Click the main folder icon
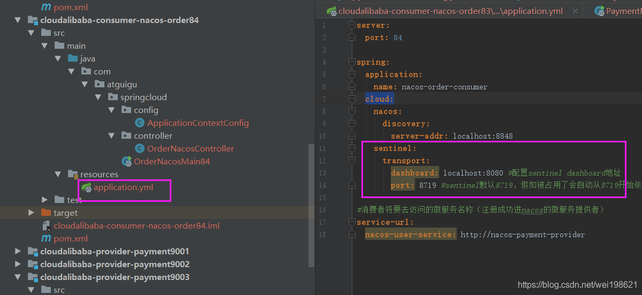This screenshot has width=642, height=295. [x=59, y=46]
